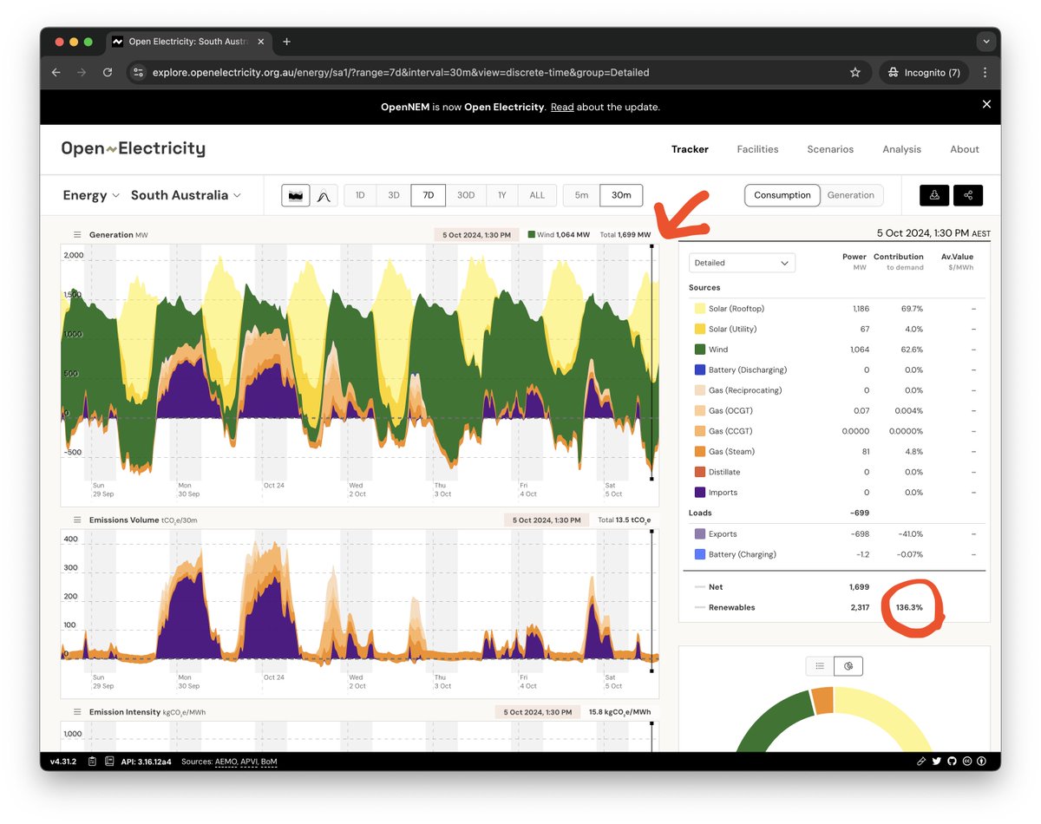Click the site information icon in the address bar
The image size is (1041, 824).
click(x=138, y=73)
